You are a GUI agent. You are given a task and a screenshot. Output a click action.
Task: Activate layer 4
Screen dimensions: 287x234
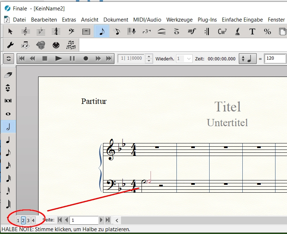(33, 220)
